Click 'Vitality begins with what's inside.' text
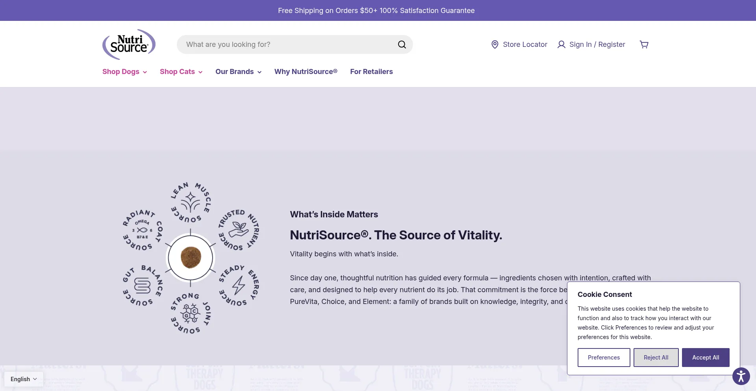The width and height of the screenshot is (756, 391). click(344, 254)
